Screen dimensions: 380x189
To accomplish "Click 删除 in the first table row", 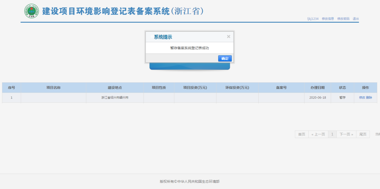I will (x=369, y=97).
